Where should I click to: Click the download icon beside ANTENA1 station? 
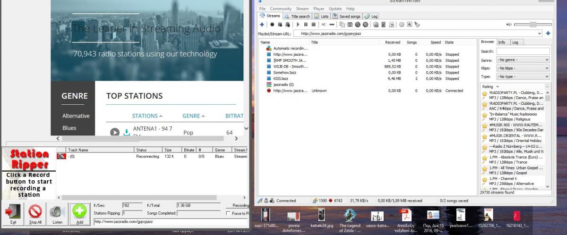coord(126,133)
